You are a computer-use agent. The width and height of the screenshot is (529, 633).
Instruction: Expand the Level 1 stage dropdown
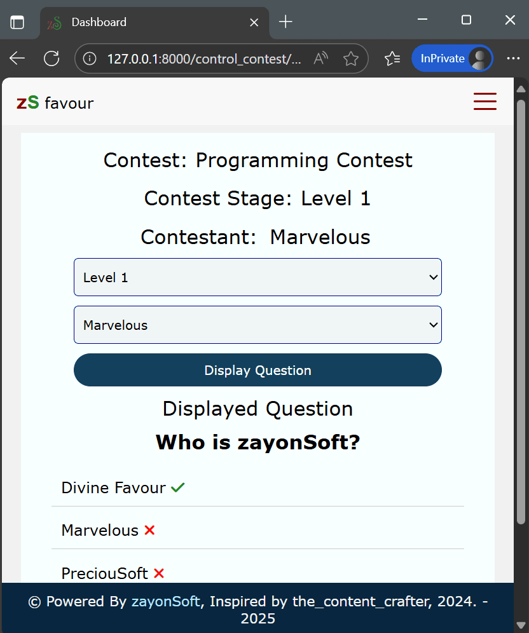258,277
